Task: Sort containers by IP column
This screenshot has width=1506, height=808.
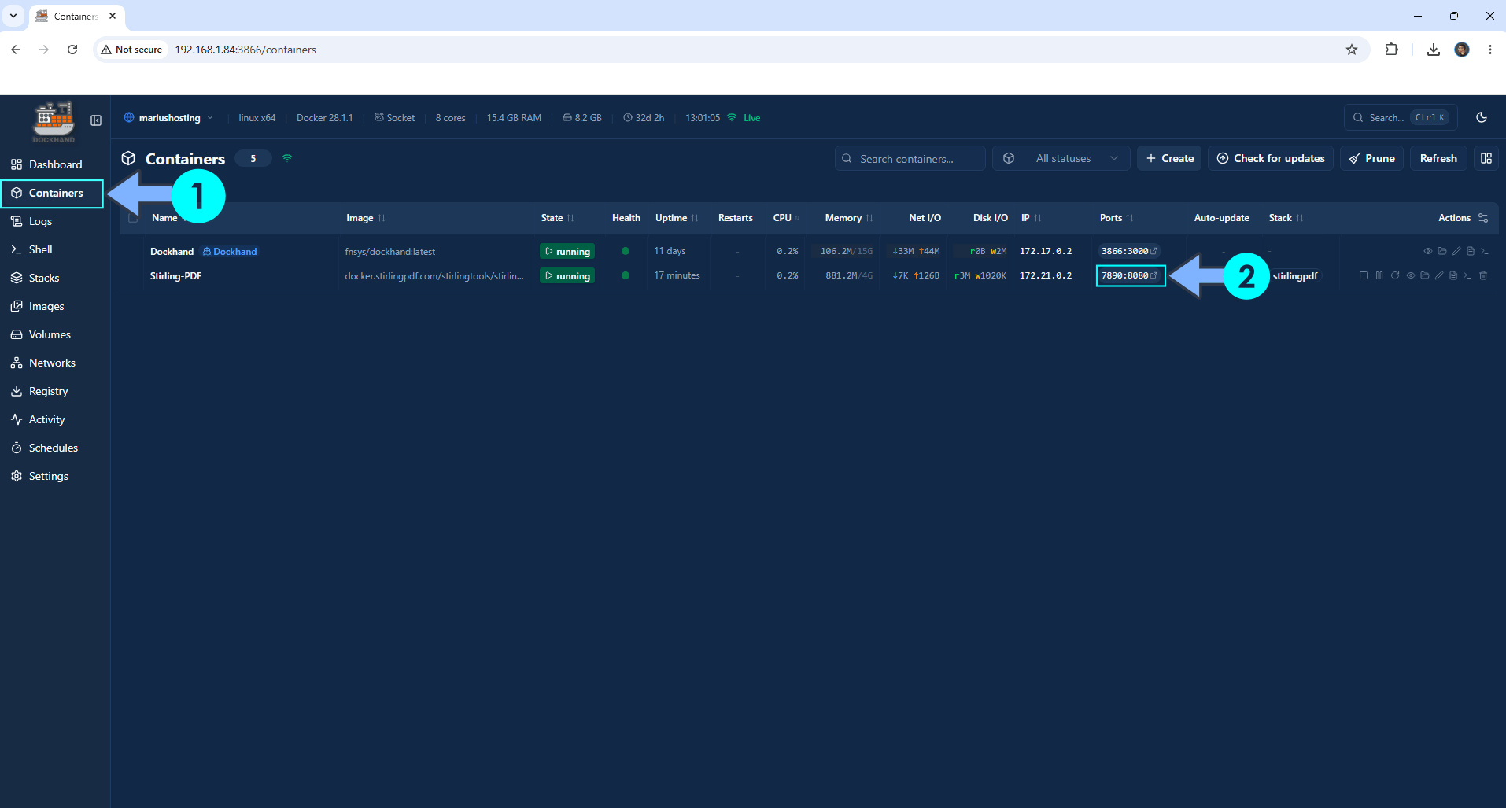Action: point(1031,218)
